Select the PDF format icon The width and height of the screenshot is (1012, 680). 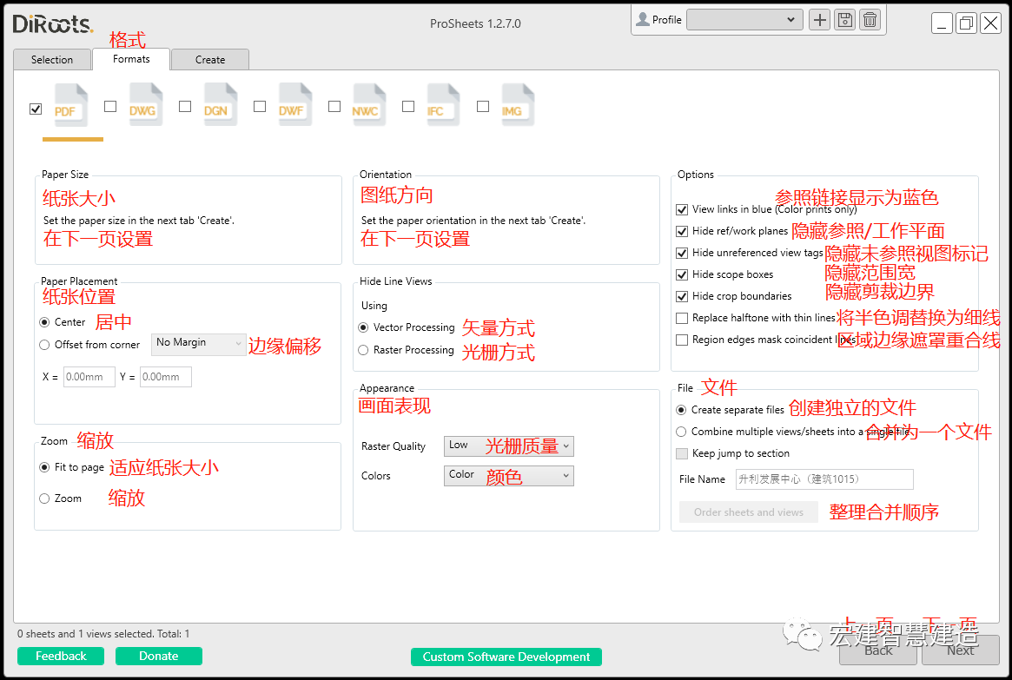(71, 104)
